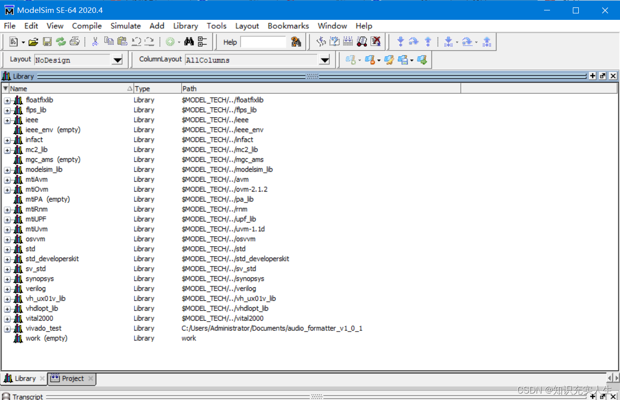Open the Layout dropdown showing NoDesign

117,60
